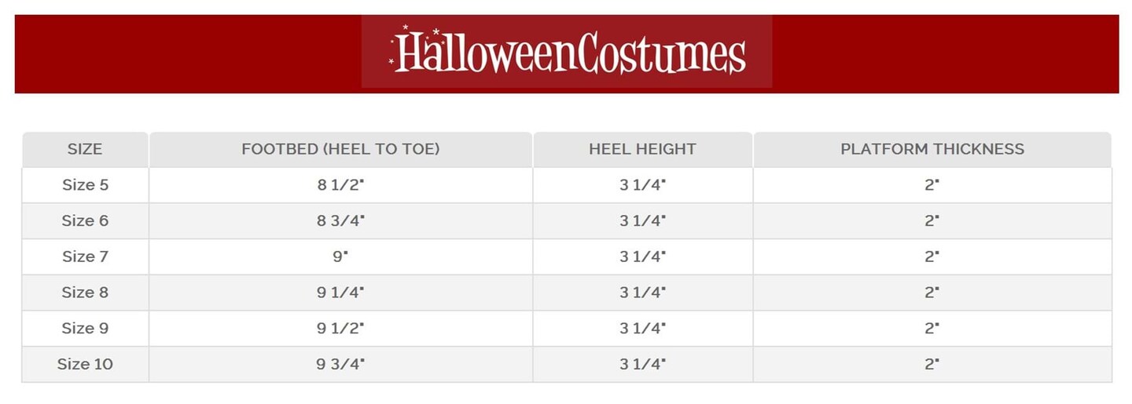Click the 9" footbed cell for Size 7
The height and width of the screenshot is (404, 1132).
tap(340, 257)
